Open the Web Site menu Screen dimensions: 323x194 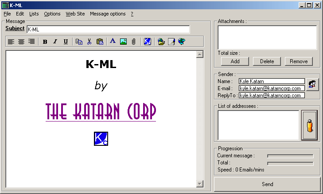click(75, 14)
